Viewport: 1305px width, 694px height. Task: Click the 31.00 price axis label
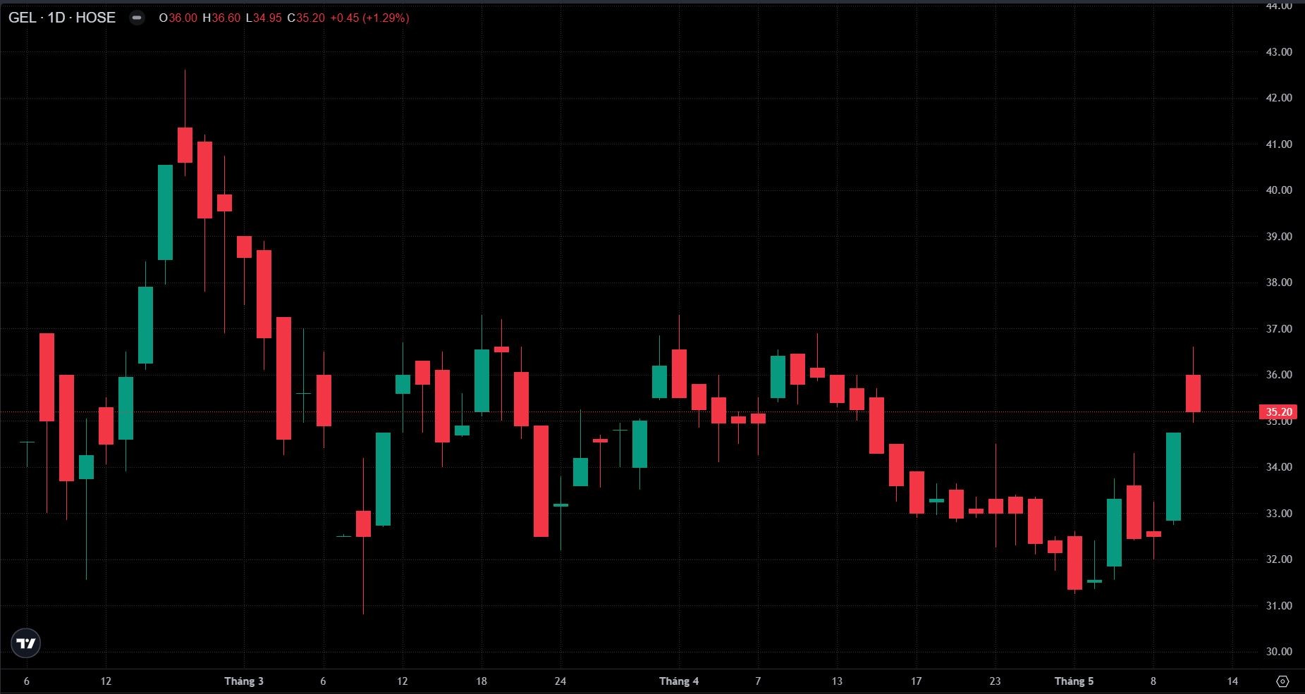pyautogui.click(x=1279, y=606)
